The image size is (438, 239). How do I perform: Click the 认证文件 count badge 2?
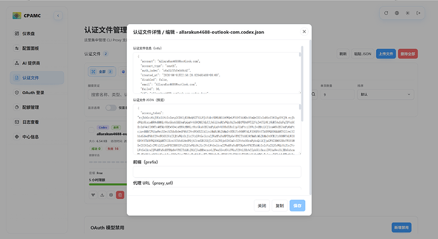[x=105, y=54]
